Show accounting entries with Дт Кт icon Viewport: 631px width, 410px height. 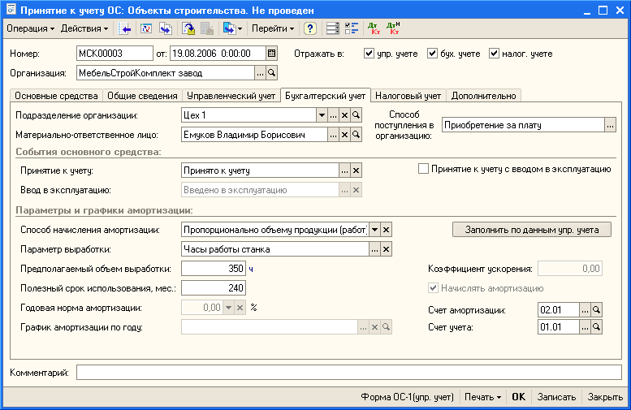tap(374, 28)
